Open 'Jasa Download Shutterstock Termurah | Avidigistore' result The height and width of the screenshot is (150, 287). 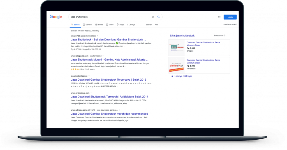coord(110,97)
